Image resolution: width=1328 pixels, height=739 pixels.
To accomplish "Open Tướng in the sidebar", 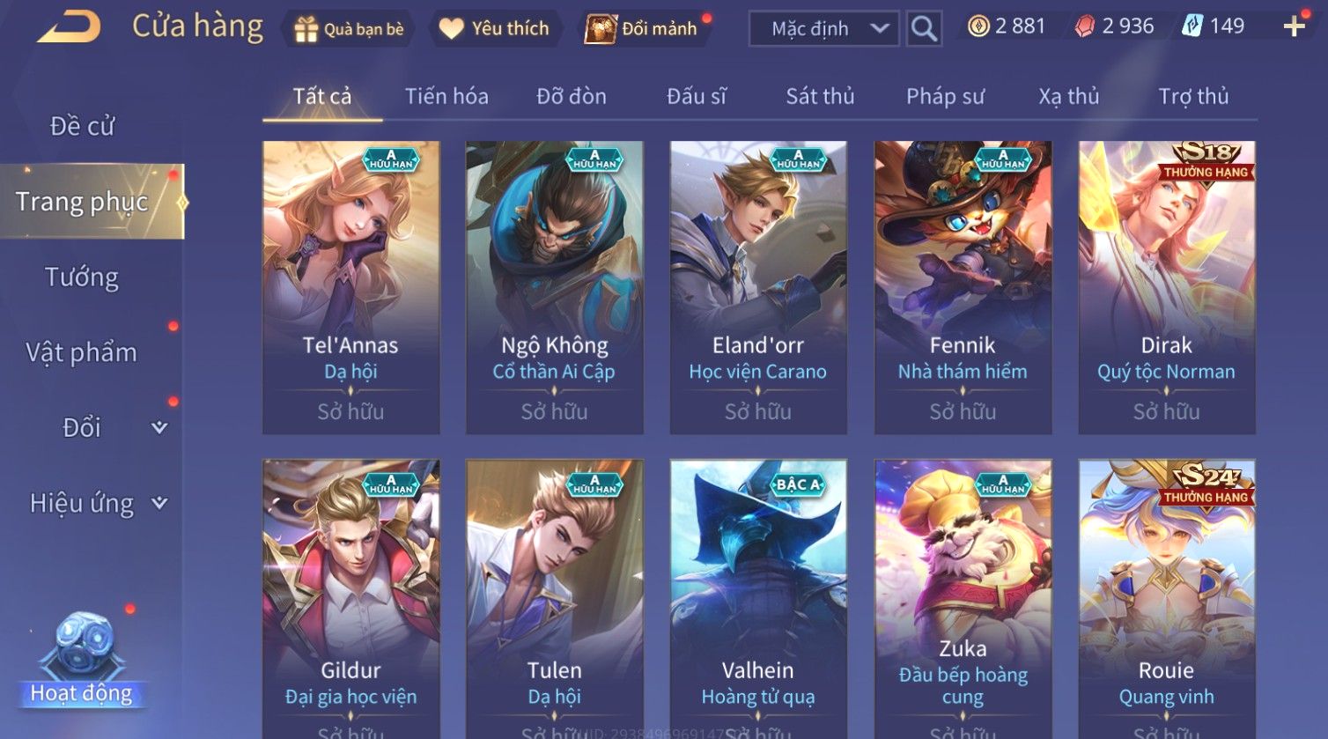I will (x=82, y=277).
